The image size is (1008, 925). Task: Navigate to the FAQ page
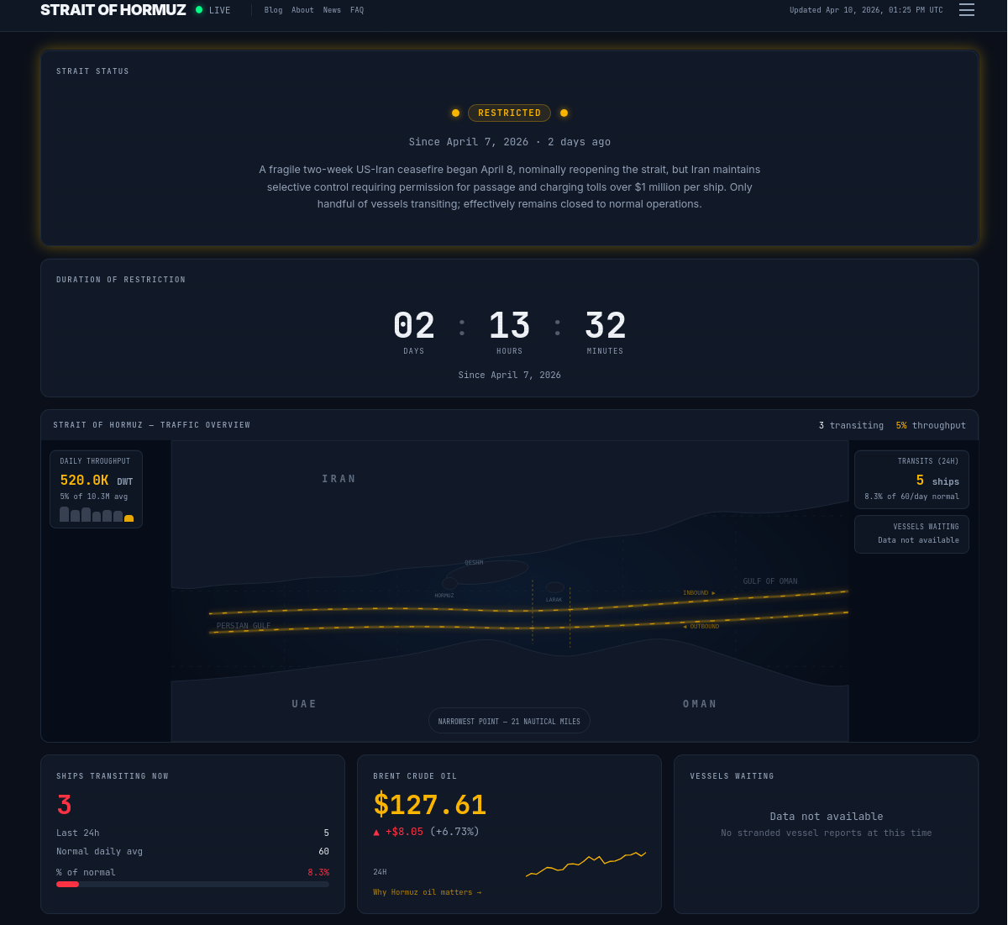[357, 10]
